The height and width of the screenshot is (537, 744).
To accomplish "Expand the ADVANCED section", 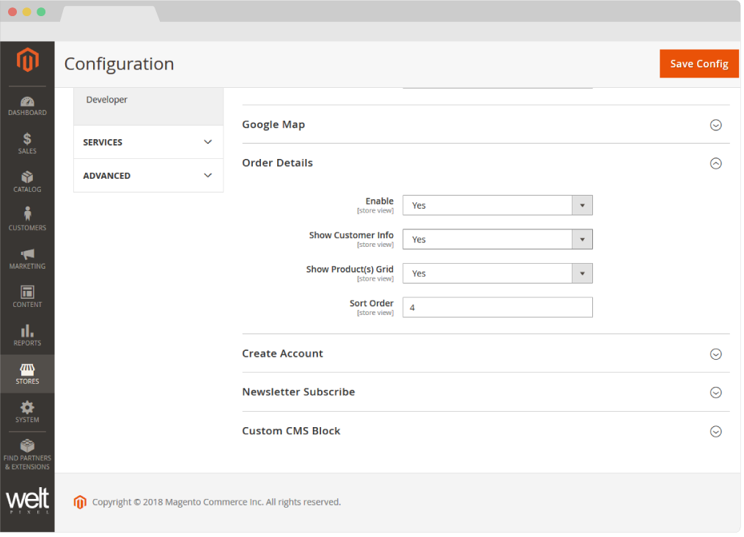I will tap(147, 176).
